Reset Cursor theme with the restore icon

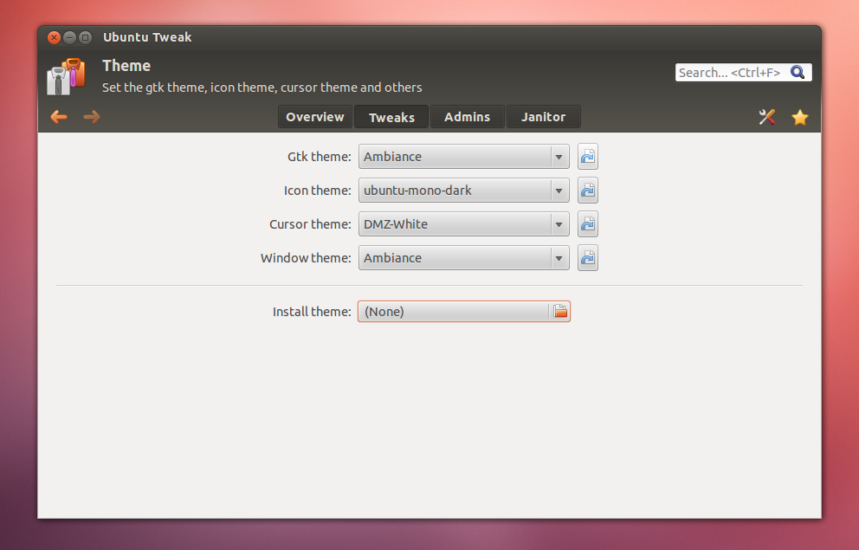(x=587, y=224)
